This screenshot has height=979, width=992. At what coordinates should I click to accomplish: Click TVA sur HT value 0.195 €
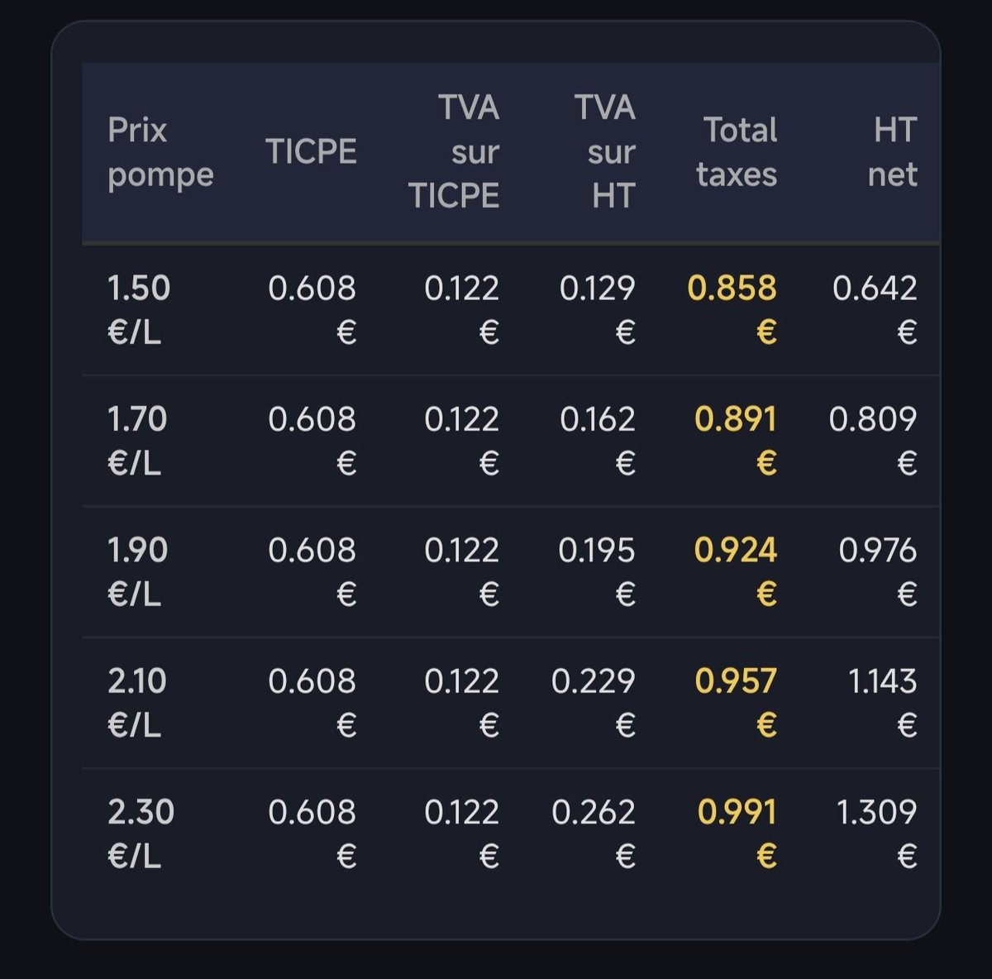597,571
